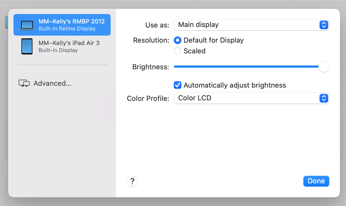
Task: Select Built-in Retina Display subtitle text
Action: coord(67,29)
